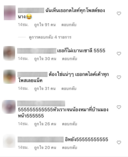Heart the "อิหยัง5555555555" comment
This screenshot has width=128, height=157.
(119, 142)
